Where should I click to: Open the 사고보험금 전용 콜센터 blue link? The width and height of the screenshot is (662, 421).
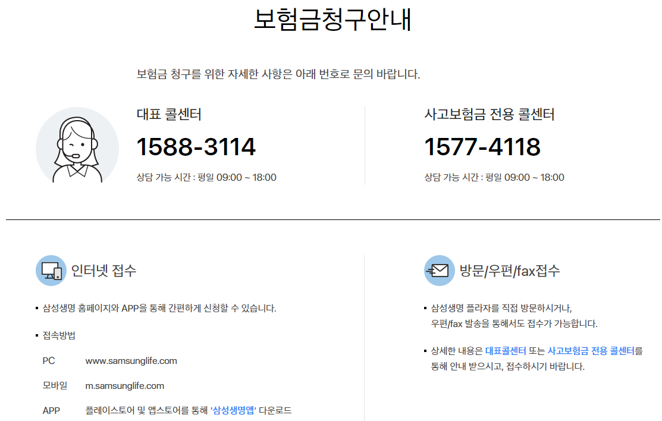(x=591, y=350)
